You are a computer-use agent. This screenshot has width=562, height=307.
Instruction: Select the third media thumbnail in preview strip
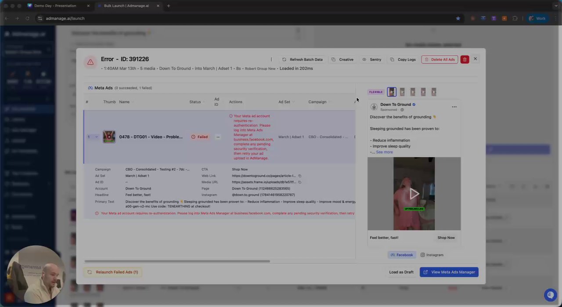413,92
